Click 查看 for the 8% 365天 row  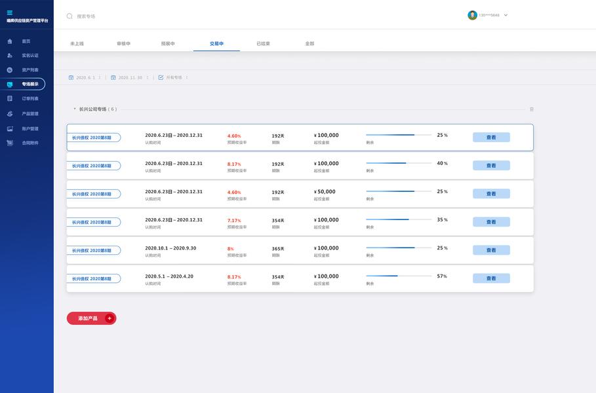(491, 250)
